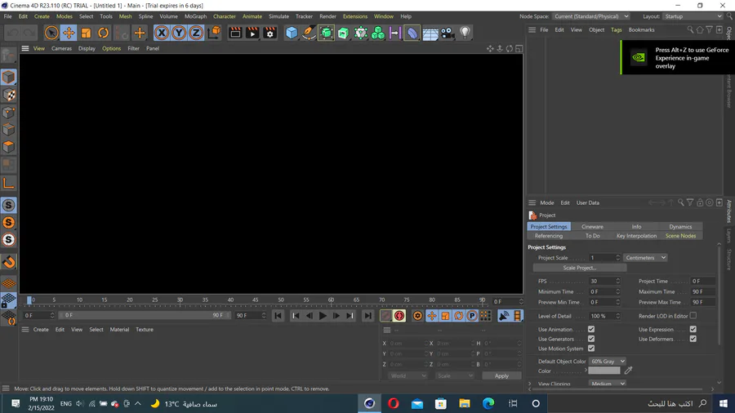Open the Spline Pen tool
The height and width of the screenshot is (413, 735).
coord(309,33)
